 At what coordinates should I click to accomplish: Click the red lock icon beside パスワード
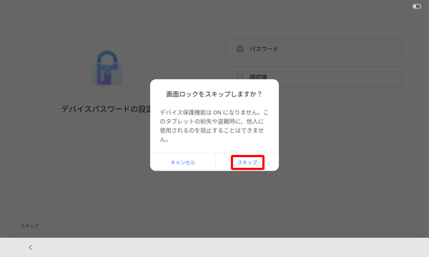coord(240,49)
